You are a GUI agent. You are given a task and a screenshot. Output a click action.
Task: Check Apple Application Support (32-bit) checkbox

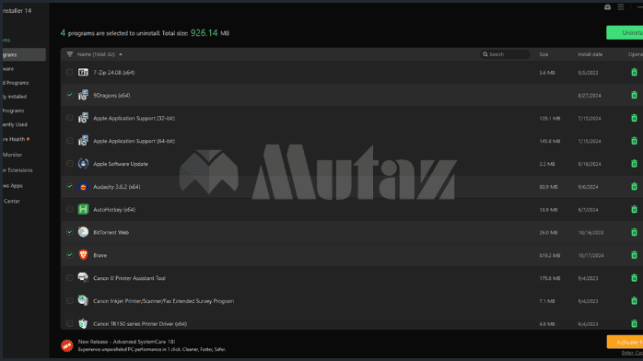pos(70,118)
